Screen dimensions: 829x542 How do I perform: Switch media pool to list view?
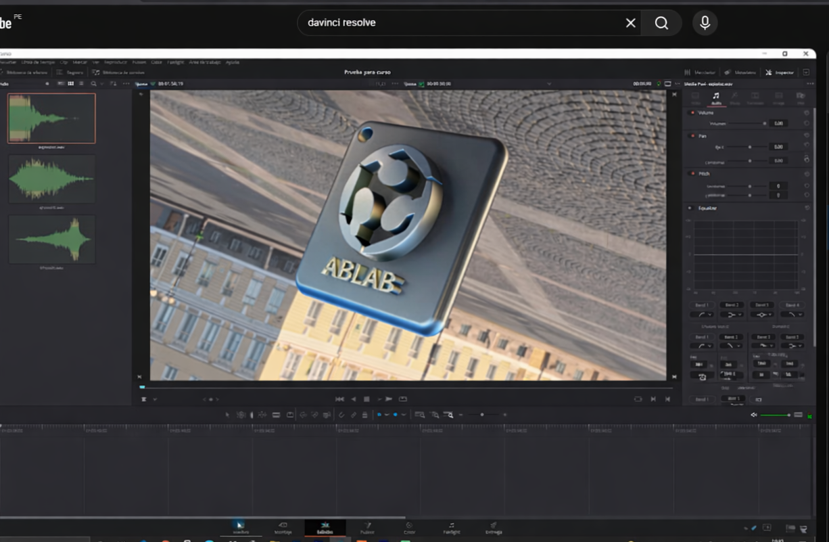80,83
